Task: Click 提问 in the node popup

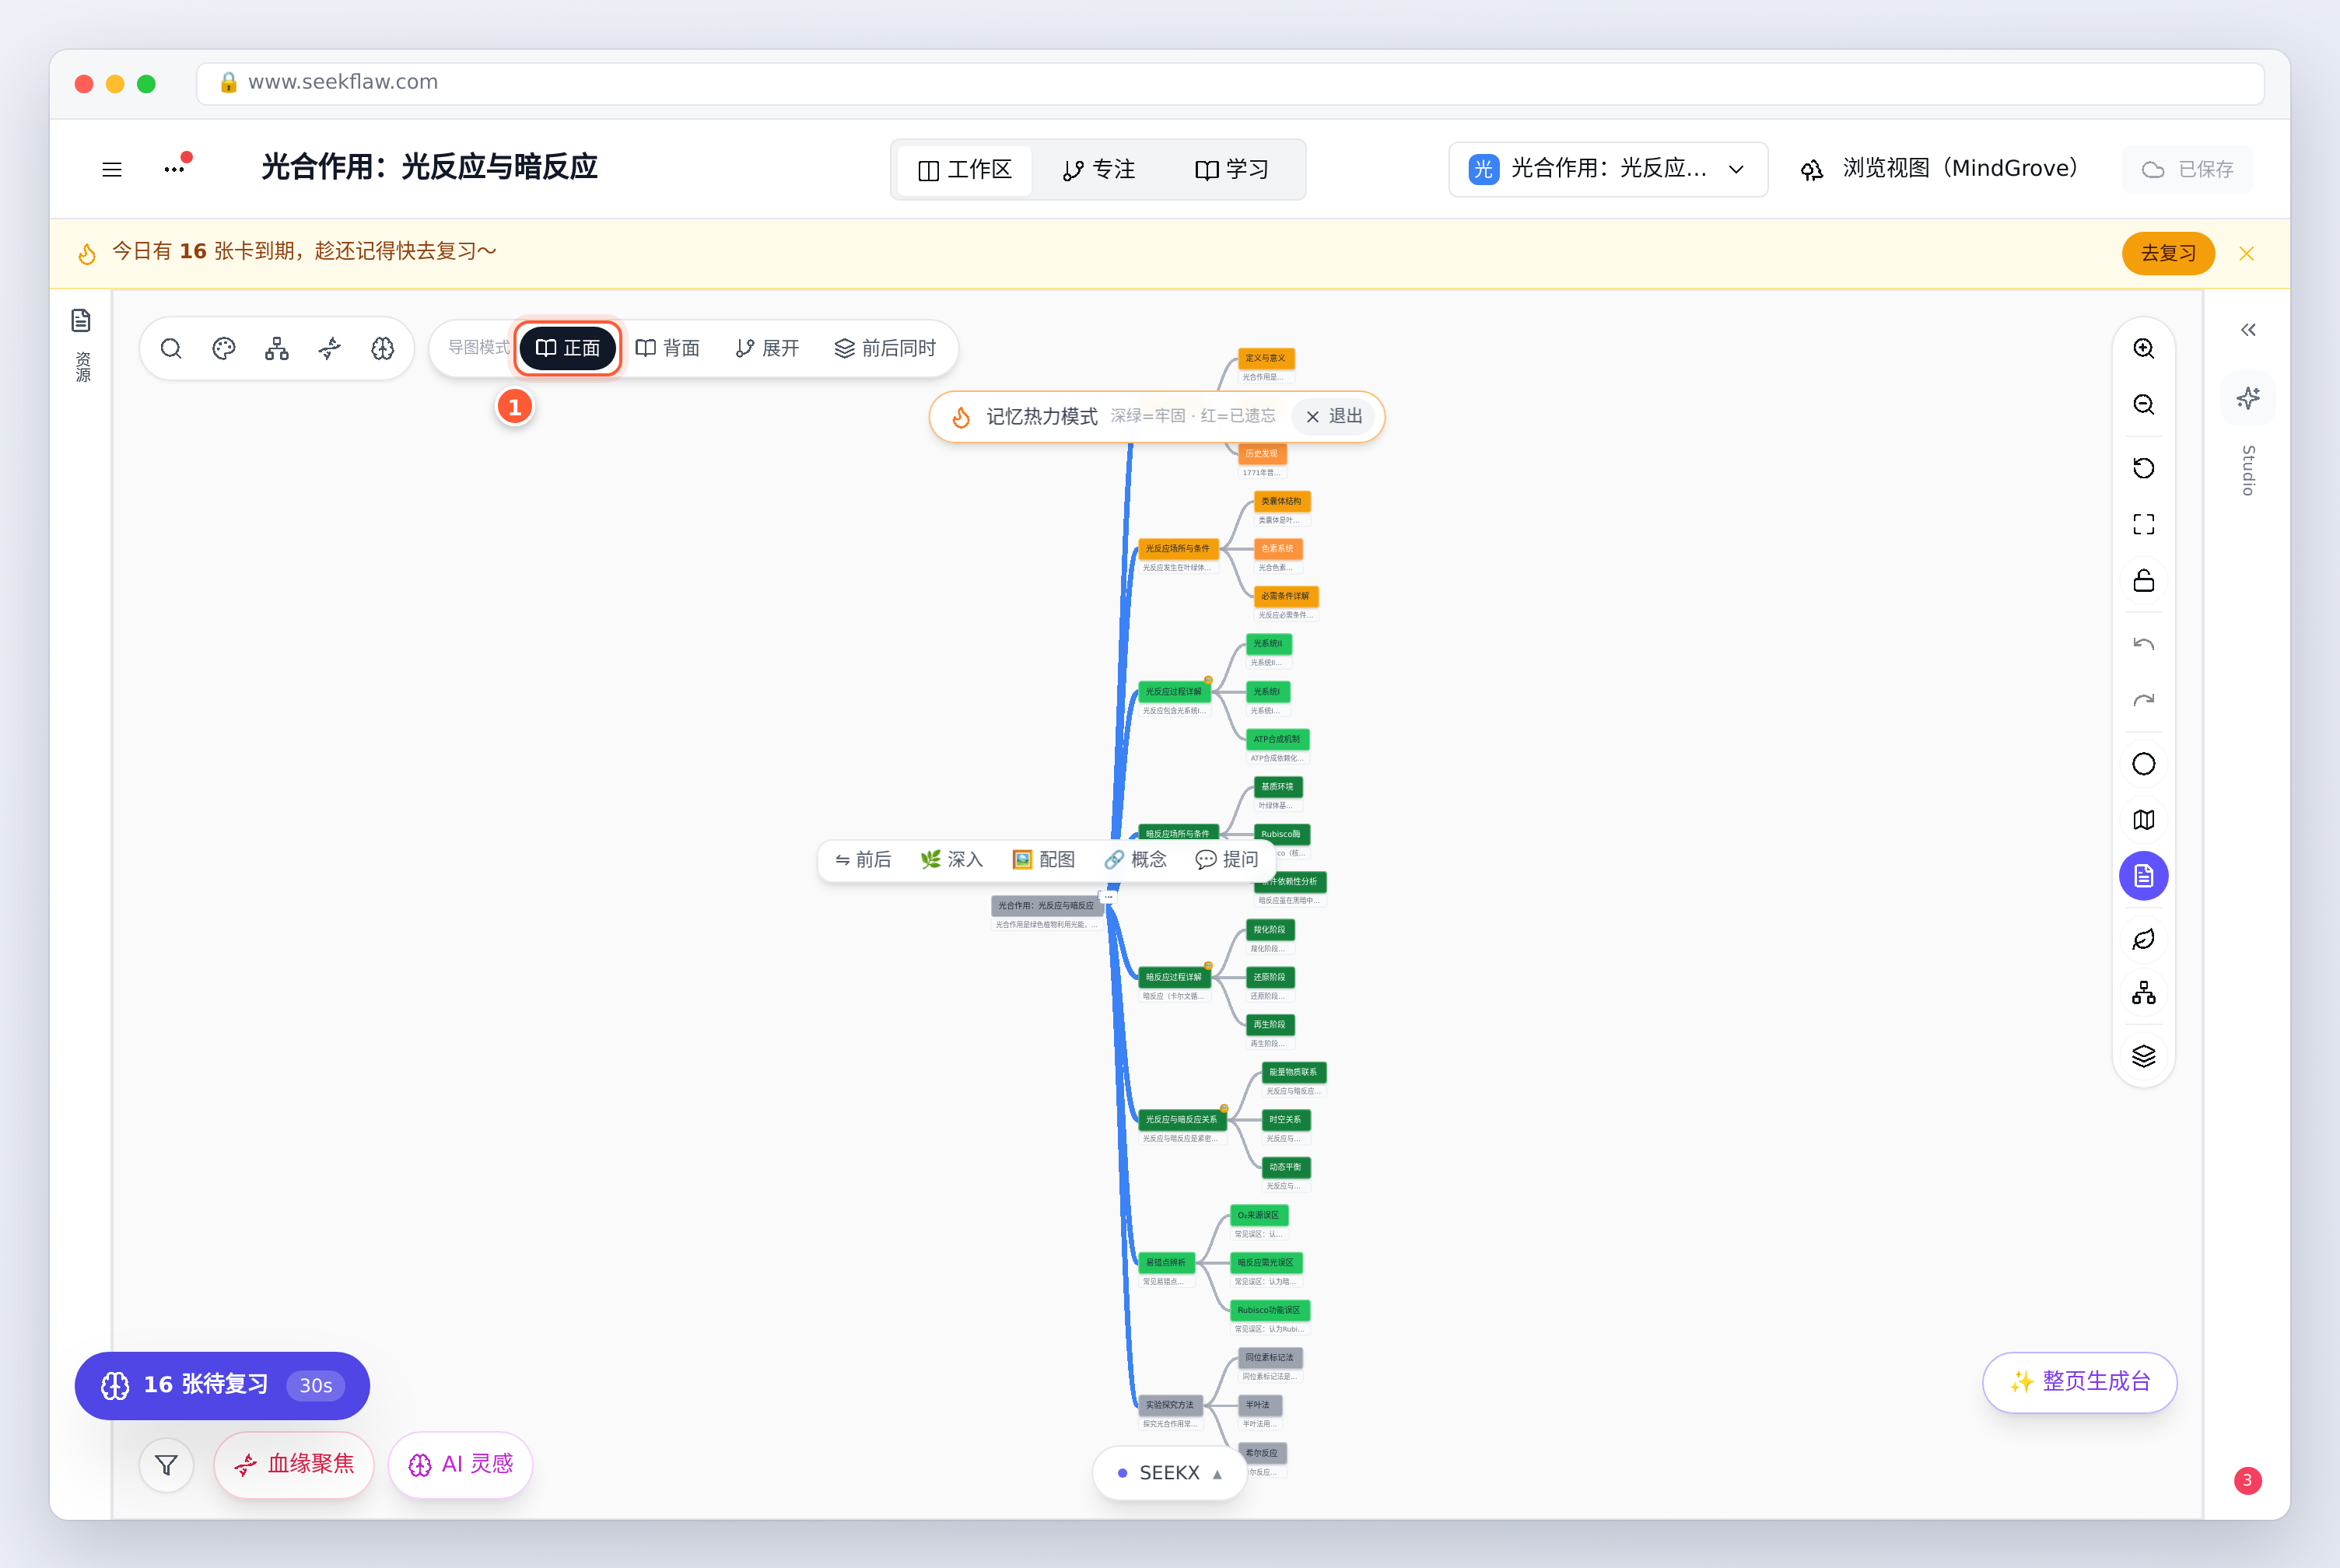Action: [1227, 860]
